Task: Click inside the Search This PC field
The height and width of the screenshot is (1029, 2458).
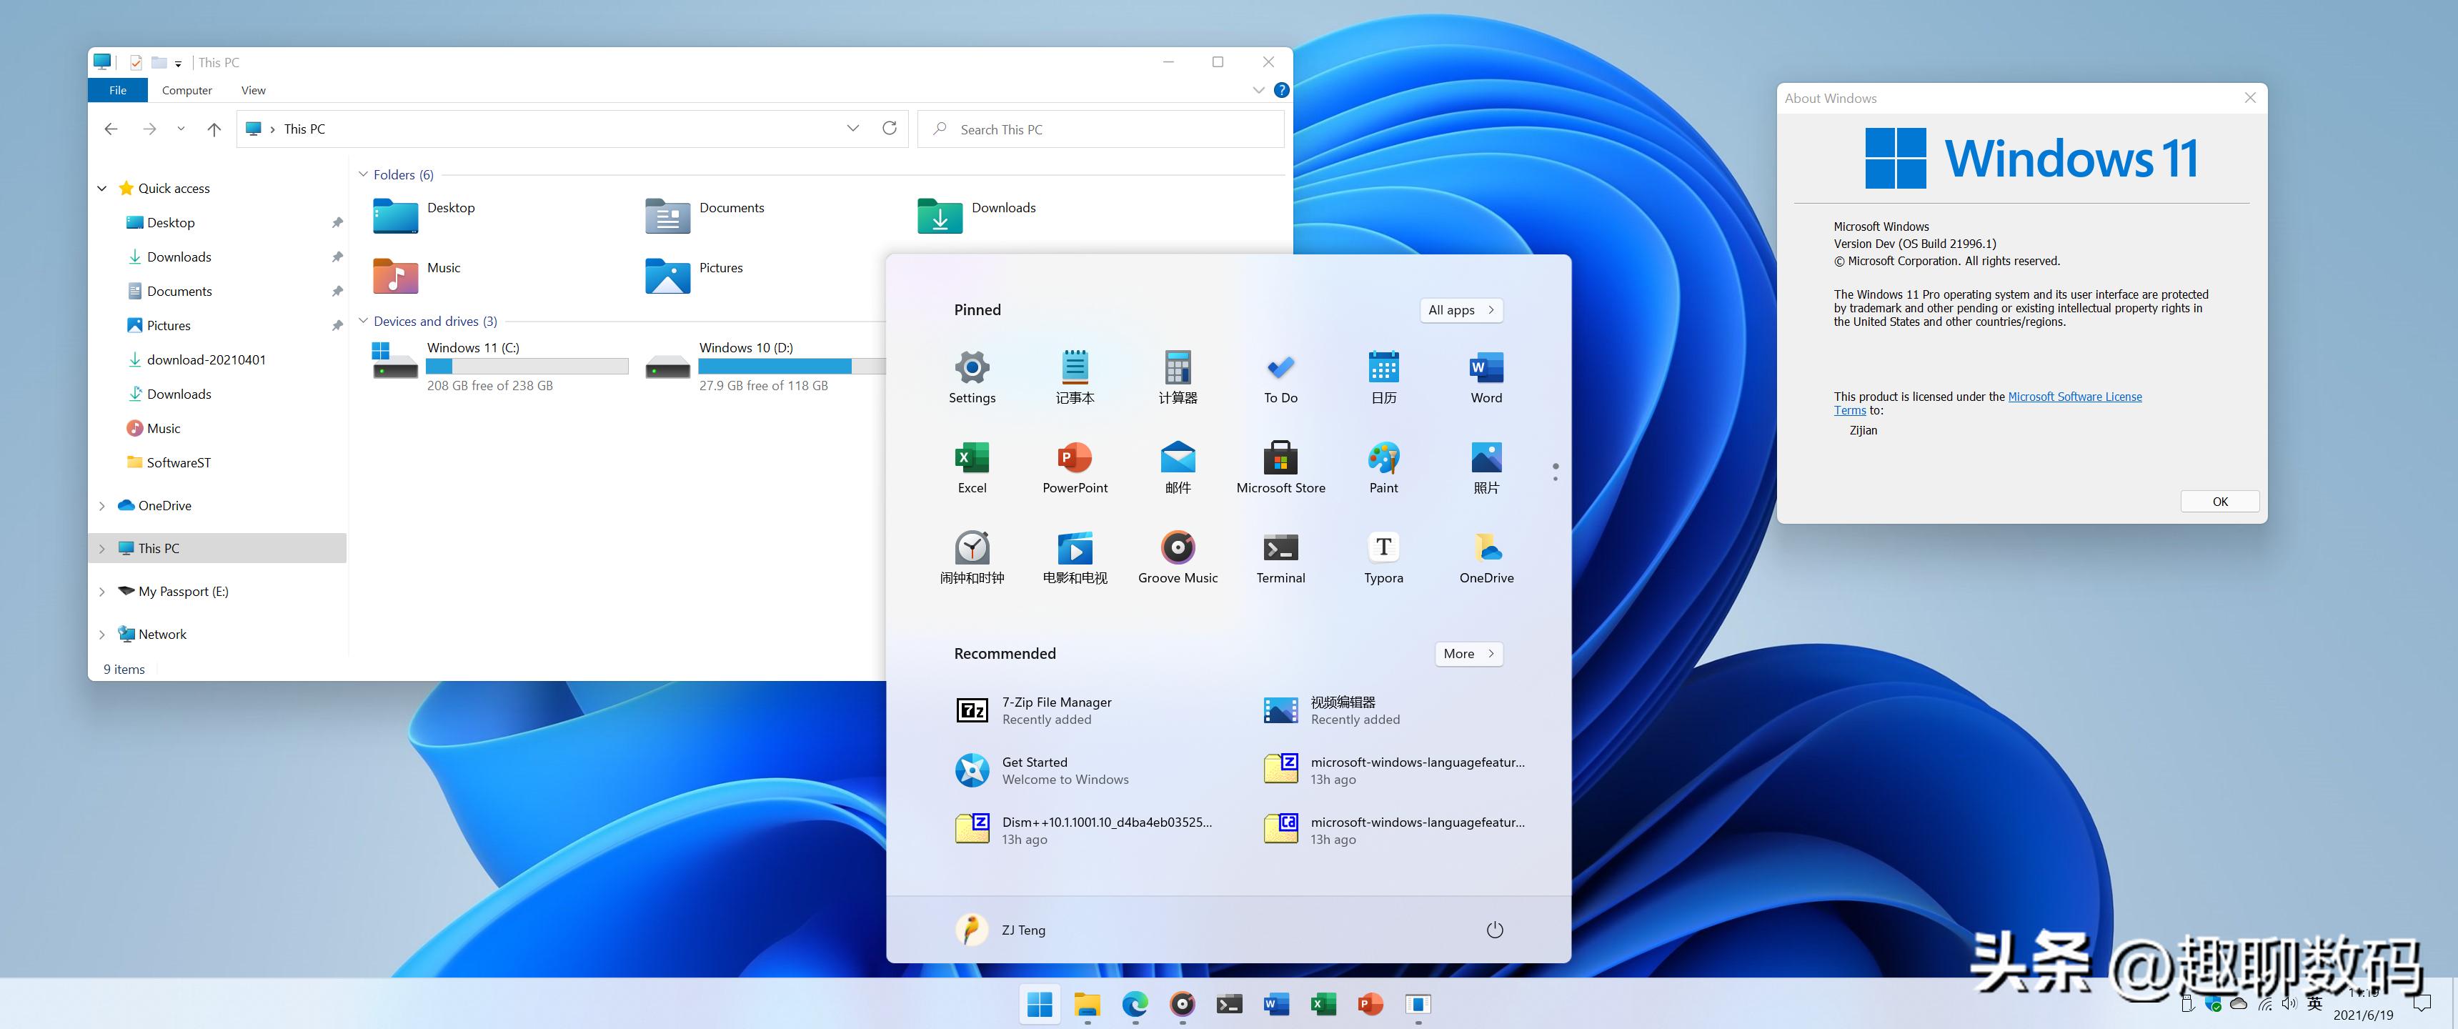Action: 1050,129
